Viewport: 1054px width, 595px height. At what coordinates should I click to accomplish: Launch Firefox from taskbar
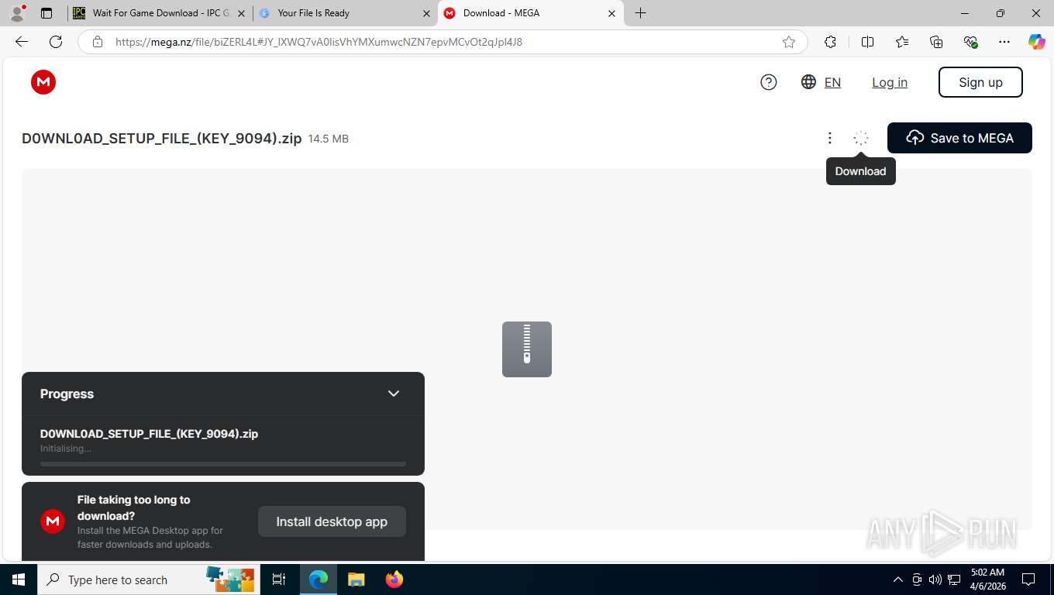(x=394, y=580)
